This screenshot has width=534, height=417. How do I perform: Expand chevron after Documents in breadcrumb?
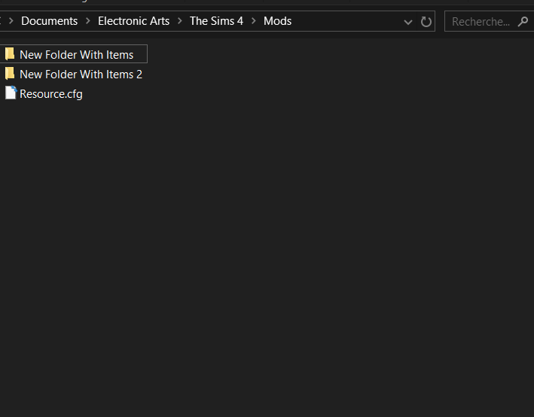coord(88,21)
